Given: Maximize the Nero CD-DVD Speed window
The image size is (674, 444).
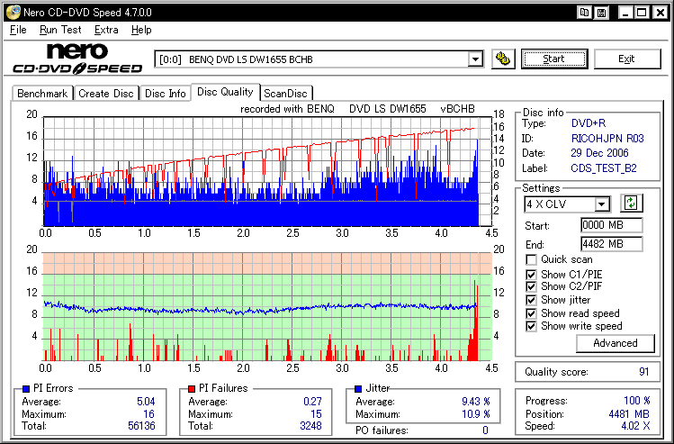Looking at the screenshot, I should pos(642,12).
